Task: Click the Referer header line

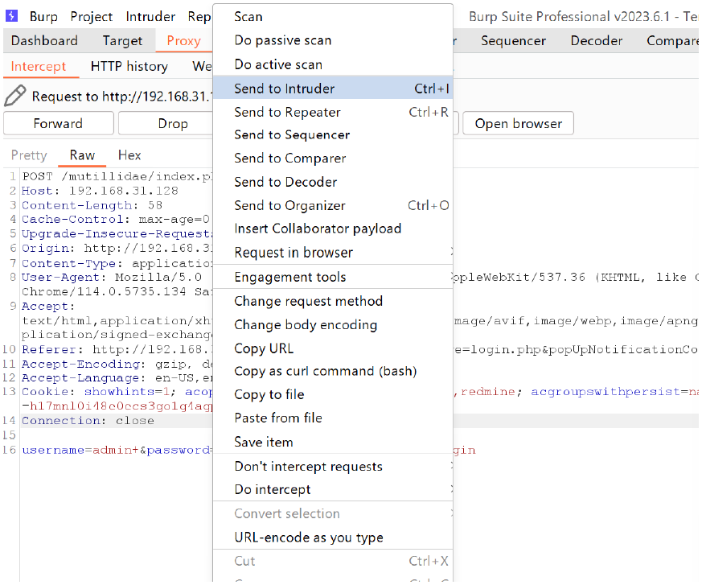Action: coord(117,349)
